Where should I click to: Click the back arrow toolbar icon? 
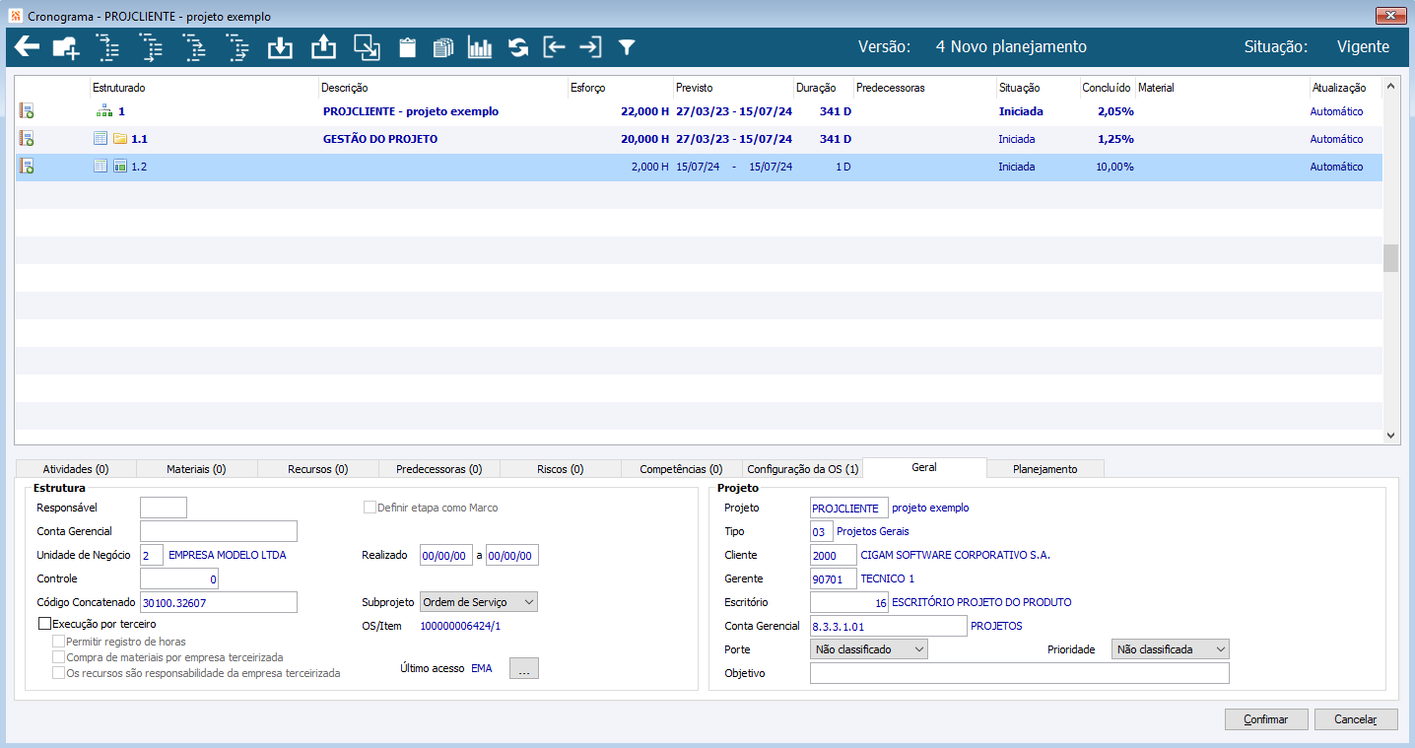click(27, 47)
